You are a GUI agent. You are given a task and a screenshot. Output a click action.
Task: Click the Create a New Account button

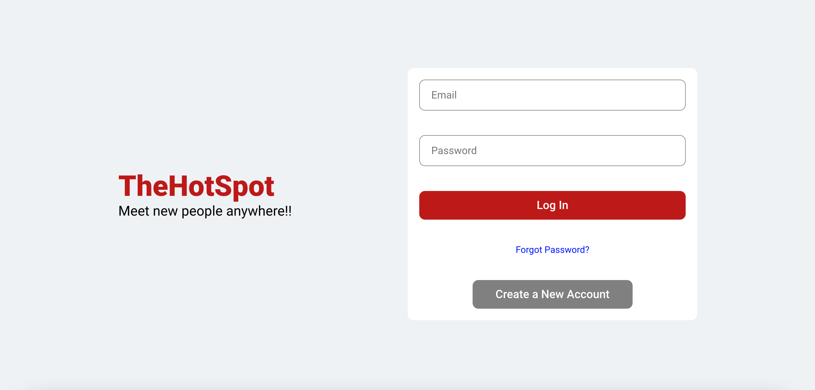click(x=552, y=294)
